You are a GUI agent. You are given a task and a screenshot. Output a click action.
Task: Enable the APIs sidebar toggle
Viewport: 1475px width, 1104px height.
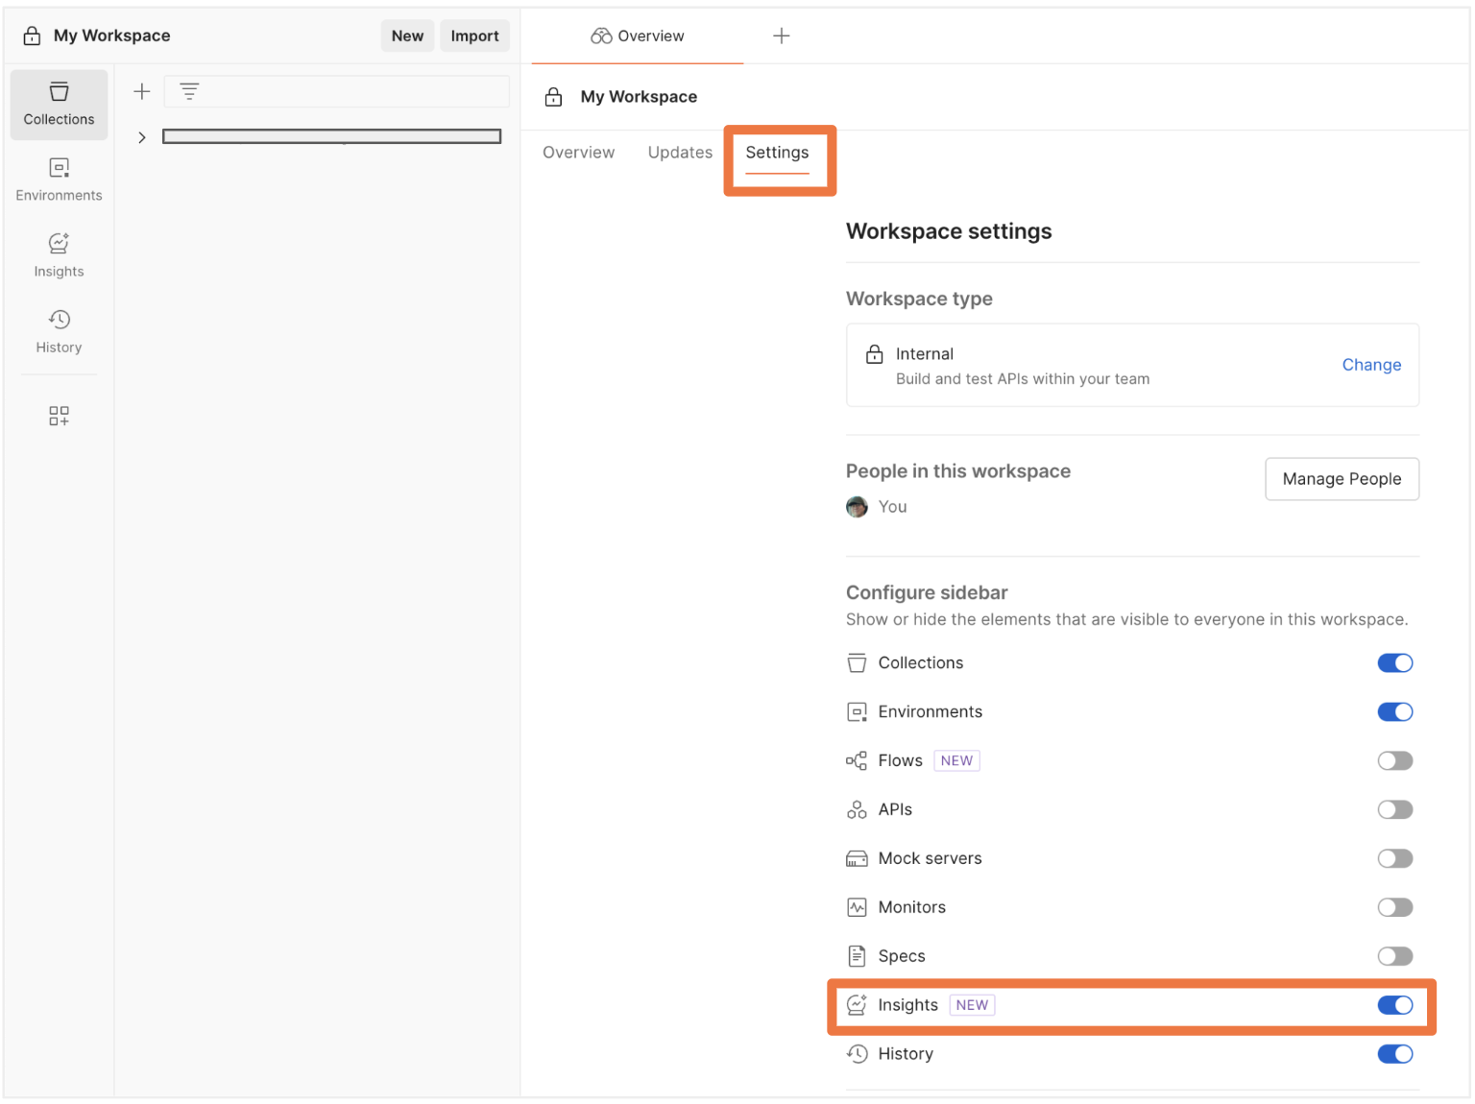point(1395,810)
